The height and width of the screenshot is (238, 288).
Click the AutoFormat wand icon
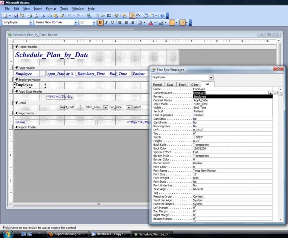click(116, 16)
